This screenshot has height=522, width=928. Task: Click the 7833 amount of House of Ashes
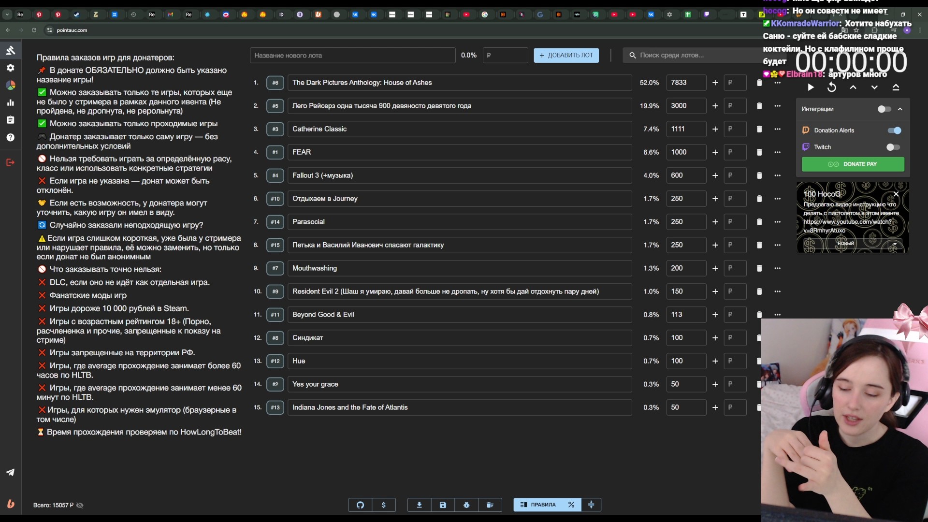pos(686,83)
